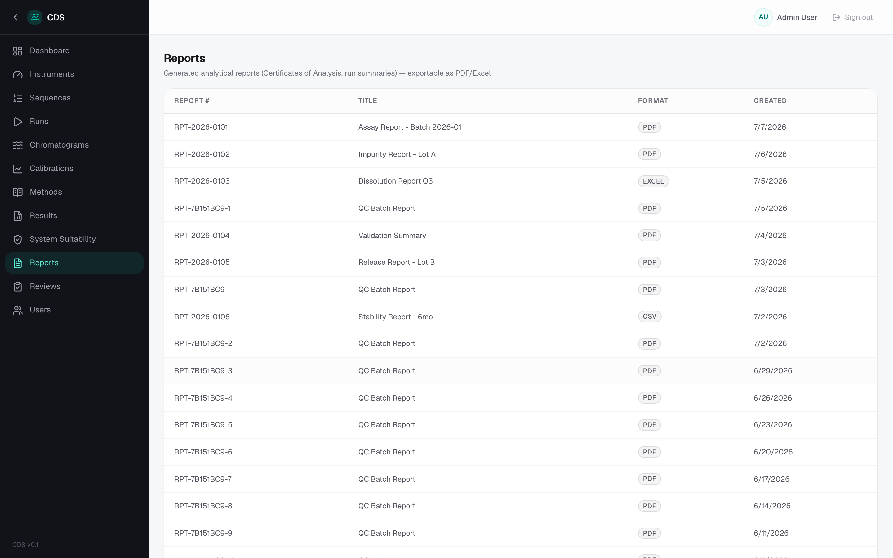Click title Assay Report - Batch 2026-01
The height and width of the screenshot is (558, 893).
coord(410,127)
